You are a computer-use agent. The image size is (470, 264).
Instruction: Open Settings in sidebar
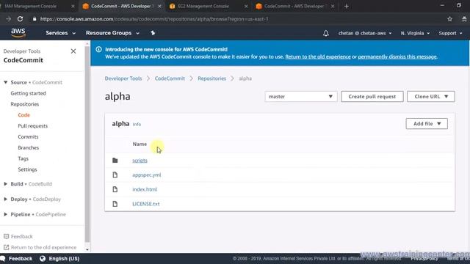pyautogui.click(x=27, y=169)
